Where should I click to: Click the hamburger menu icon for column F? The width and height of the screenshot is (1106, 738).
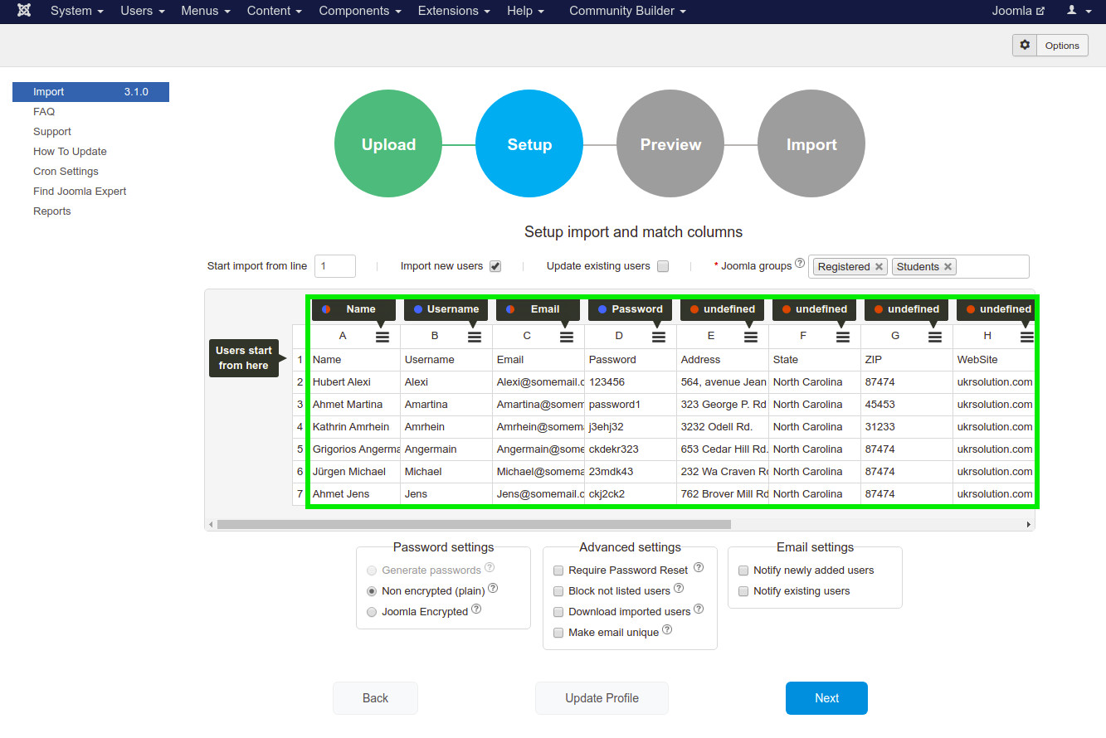point(843,337)
